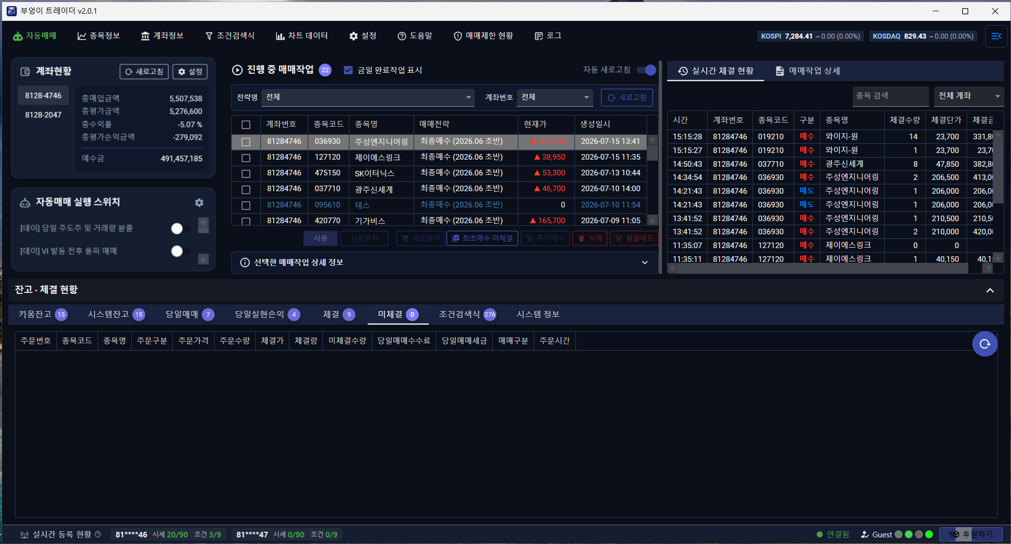The image size is (1011, 544).
Task: Open the 전략명 dropdown
Action: [x=368, y=97]
